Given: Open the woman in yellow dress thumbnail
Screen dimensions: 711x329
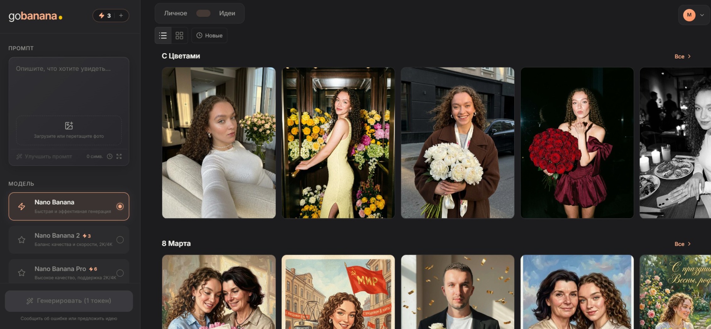Looking at the screenshot, I should point(338,142).
